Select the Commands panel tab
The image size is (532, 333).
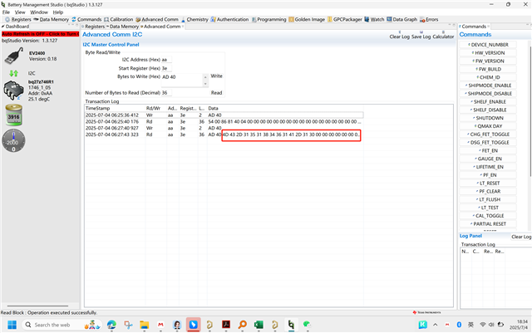(474, 27)
